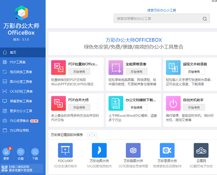Click the 超级文本转语音 tool icon
217x175 pixels.
173,67
